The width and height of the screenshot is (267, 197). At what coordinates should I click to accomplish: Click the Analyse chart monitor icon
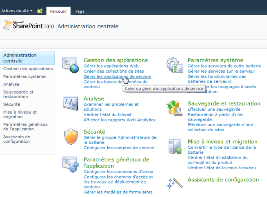pyautogui.click(x=70, y=103)
